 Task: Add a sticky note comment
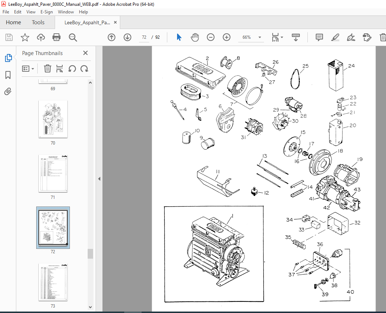point(319,37)
